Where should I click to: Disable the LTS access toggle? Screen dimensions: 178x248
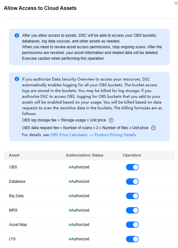coord(132,239)
